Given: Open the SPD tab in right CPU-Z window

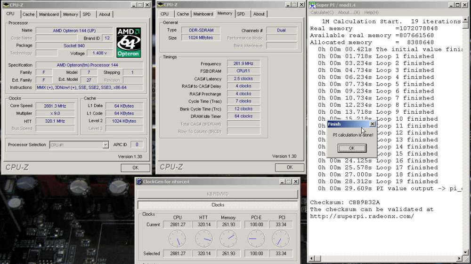Looking at the screenshot, I should (x=241, y=14).
